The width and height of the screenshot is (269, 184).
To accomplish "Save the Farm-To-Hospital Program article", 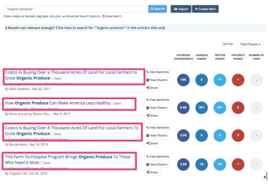I will [45, 163].
